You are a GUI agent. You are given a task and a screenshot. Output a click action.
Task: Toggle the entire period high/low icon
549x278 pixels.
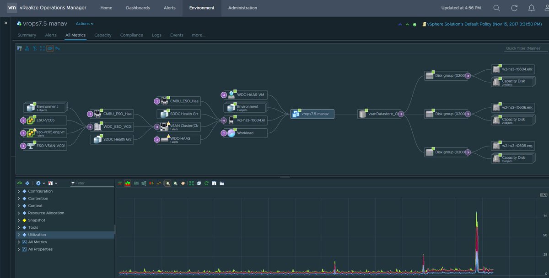click(x=144, y=183)
